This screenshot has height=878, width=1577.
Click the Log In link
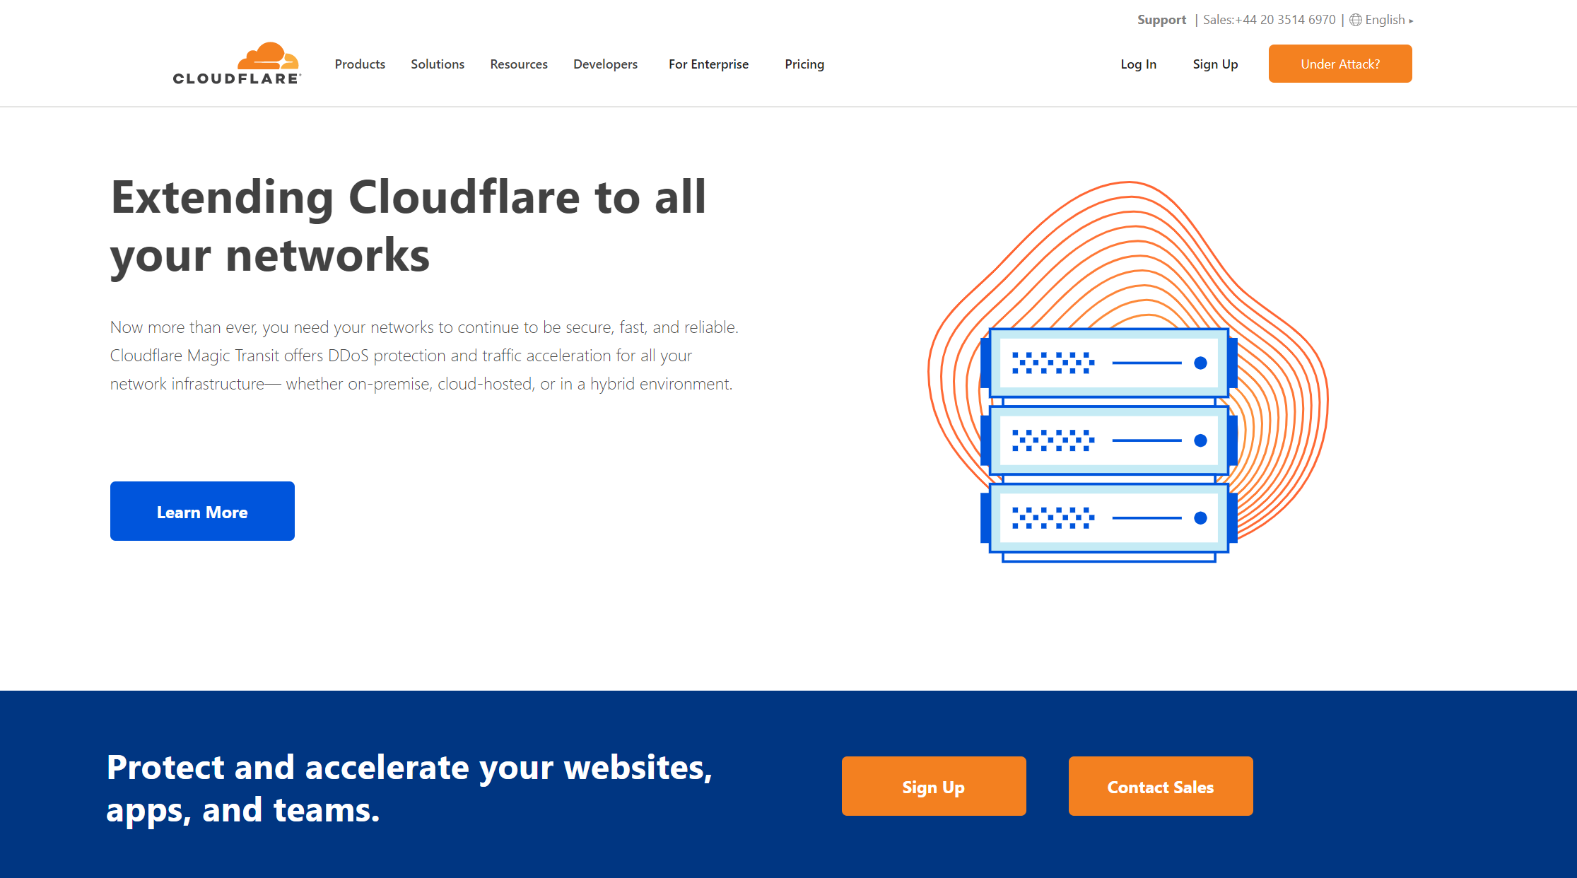[x=1138, y=64]
